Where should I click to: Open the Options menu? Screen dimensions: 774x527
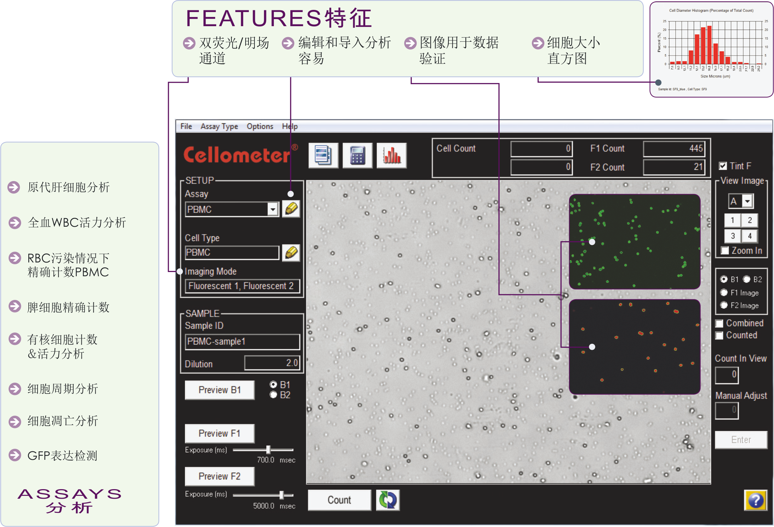[260, 126]
